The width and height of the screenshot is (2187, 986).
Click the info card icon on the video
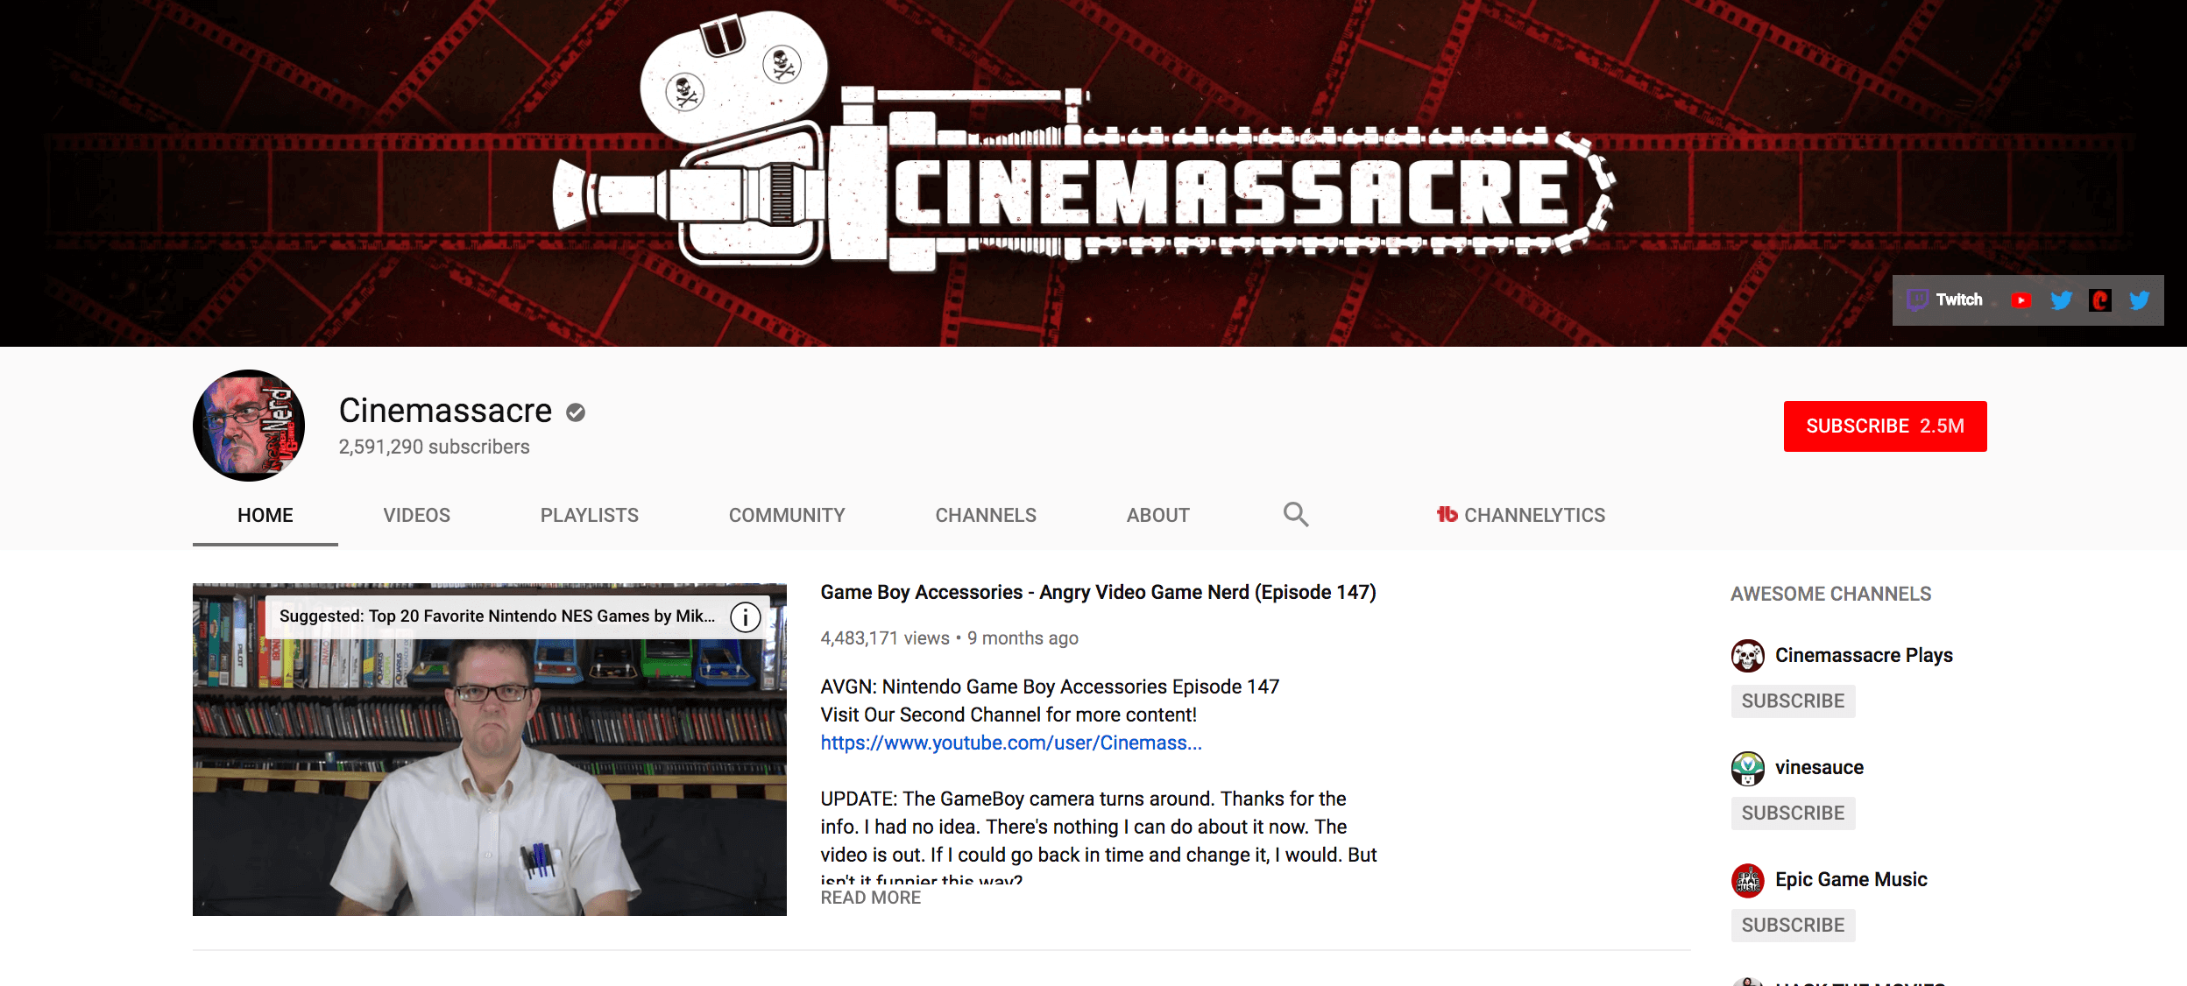click(746, 617)
